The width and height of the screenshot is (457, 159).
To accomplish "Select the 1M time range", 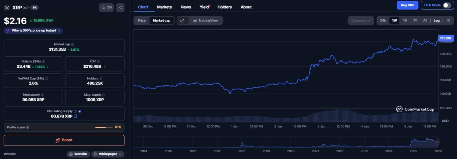I will 405,21.
